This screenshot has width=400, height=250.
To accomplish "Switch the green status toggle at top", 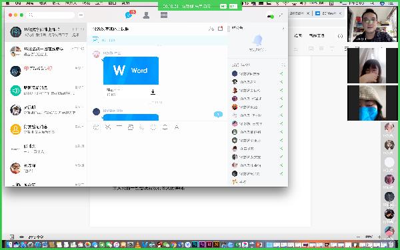I will (271, 16).
